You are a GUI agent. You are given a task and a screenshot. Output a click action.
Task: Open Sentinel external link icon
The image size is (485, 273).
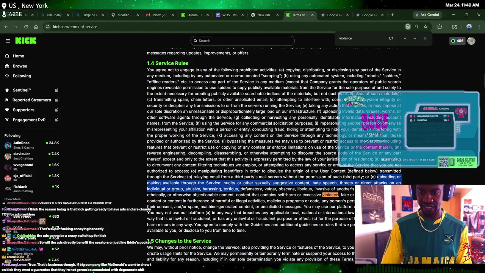point(56,90)
